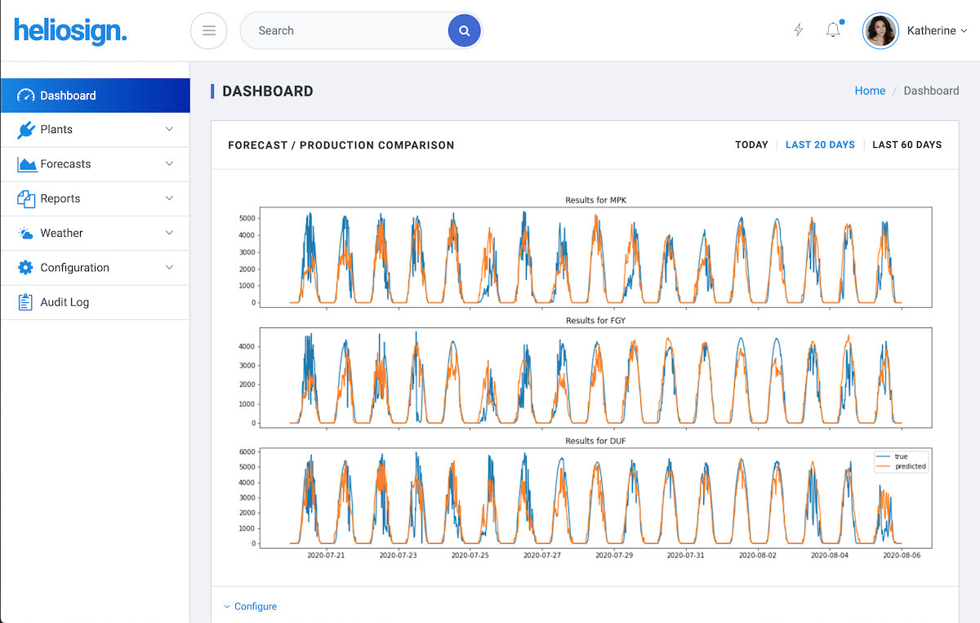Image resolution: width=980 pixels, height=623 pixels.
Task: Open the Audit Log menu item
Action: [x=95, y=302]
